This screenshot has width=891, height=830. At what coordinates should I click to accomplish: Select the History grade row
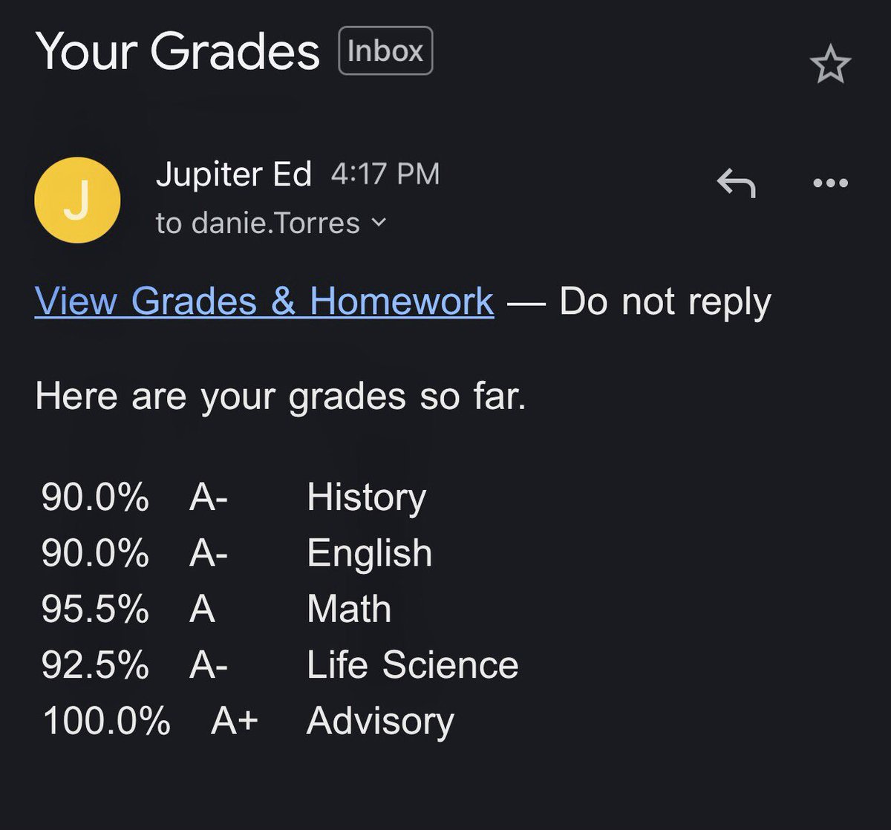pos(234,497)
